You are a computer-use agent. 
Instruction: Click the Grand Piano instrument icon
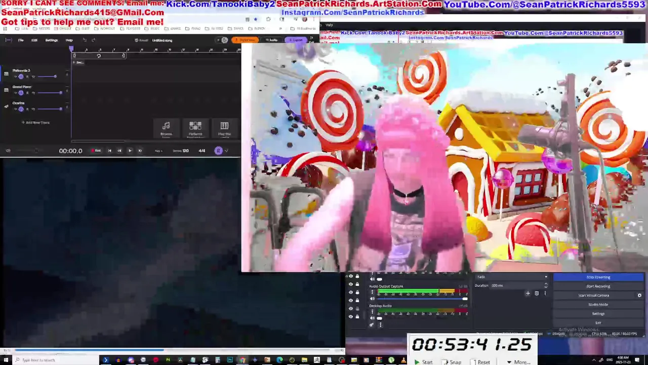(x=6, y=90)
